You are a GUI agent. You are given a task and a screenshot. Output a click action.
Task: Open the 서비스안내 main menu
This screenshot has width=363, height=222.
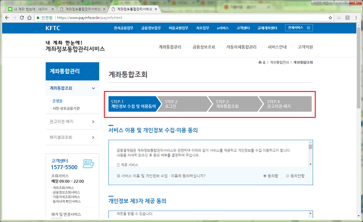pos(277,47)
